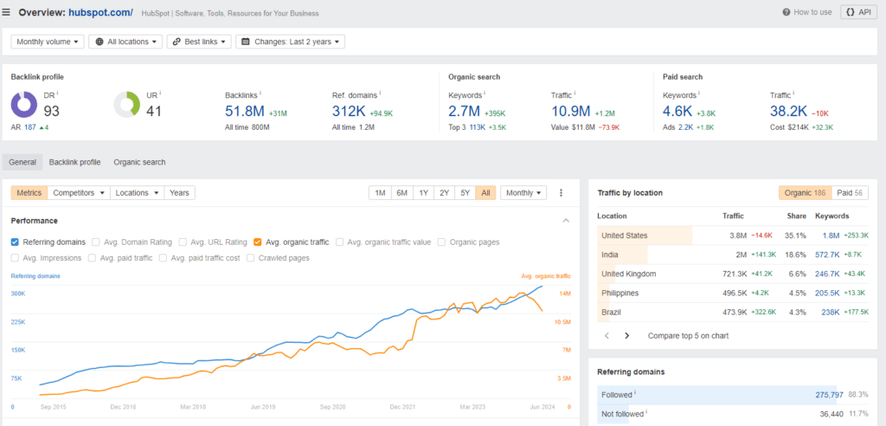Click the Backlinks info icon
886x426 pixels.
pos(260,93)
